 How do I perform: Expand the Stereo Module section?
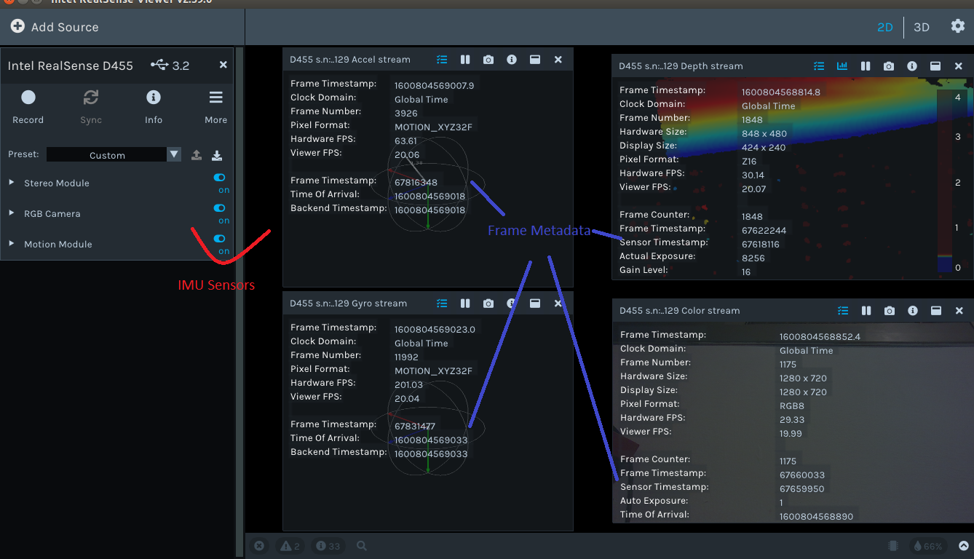pyautogui.click(x=12, y=183)
